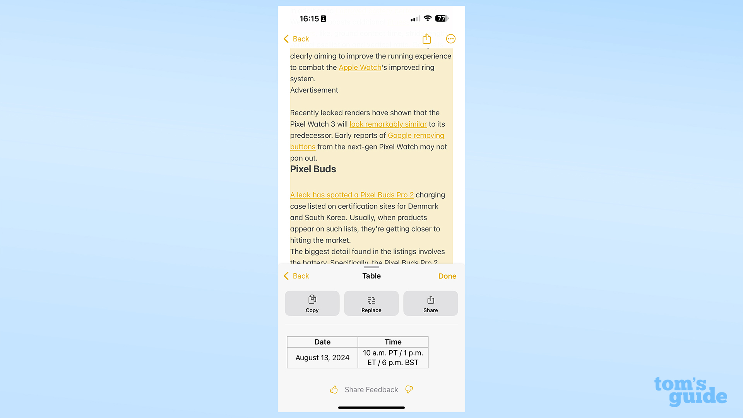Toggle cellular signal indicator in status bar
Viewport: 743px width, 418px height.
click(x=412, y=19)
